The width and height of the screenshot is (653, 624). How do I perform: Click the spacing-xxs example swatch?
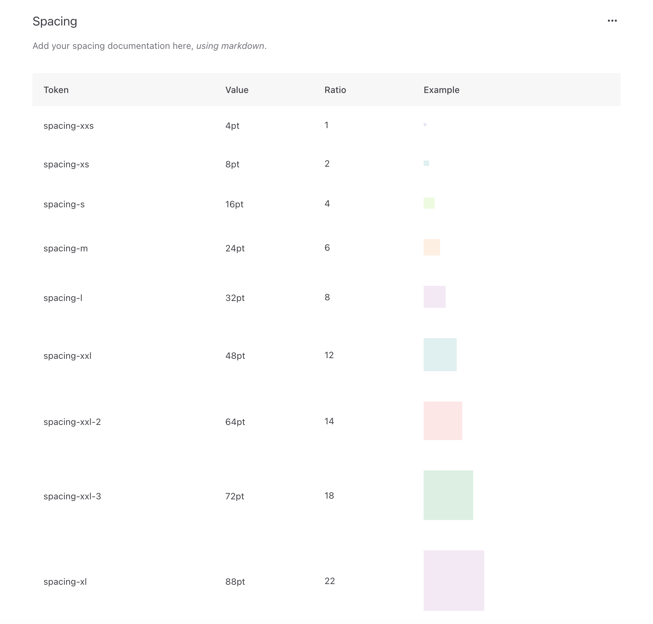click(x=425, y=124)
